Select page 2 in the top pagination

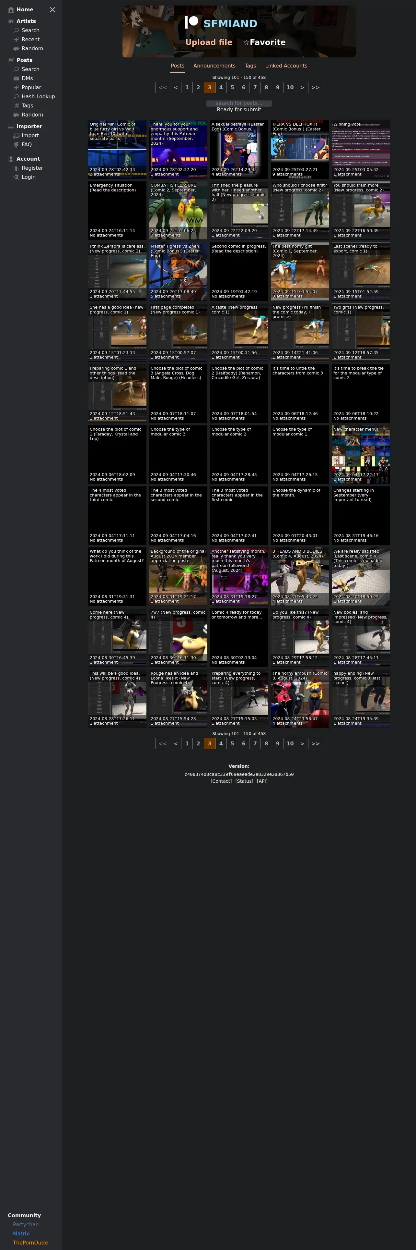click(198, 88)
